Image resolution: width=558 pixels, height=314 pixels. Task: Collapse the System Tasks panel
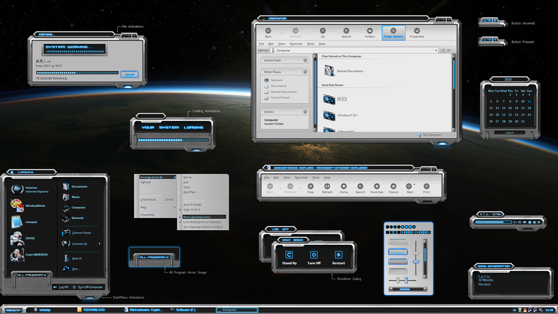[x=305, y=60]
